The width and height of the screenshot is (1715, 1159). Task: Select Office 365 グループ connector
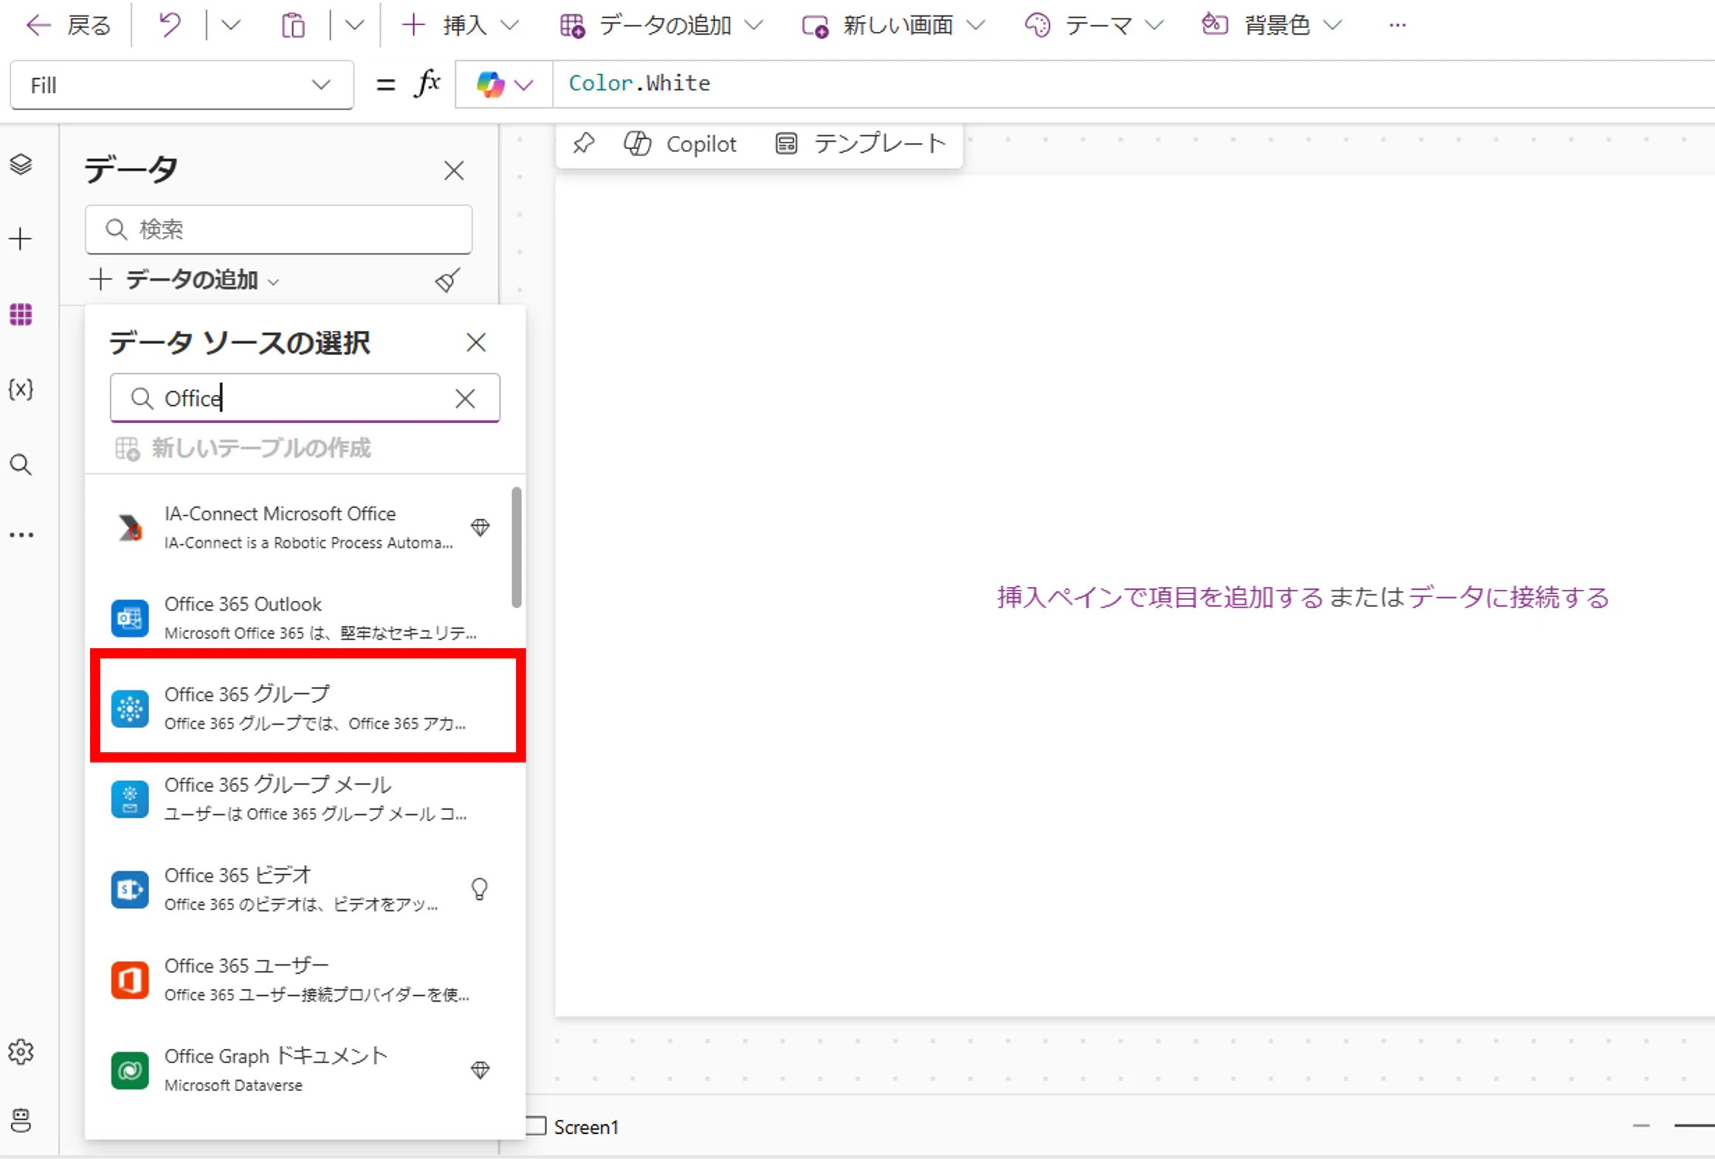click(306, 708)
